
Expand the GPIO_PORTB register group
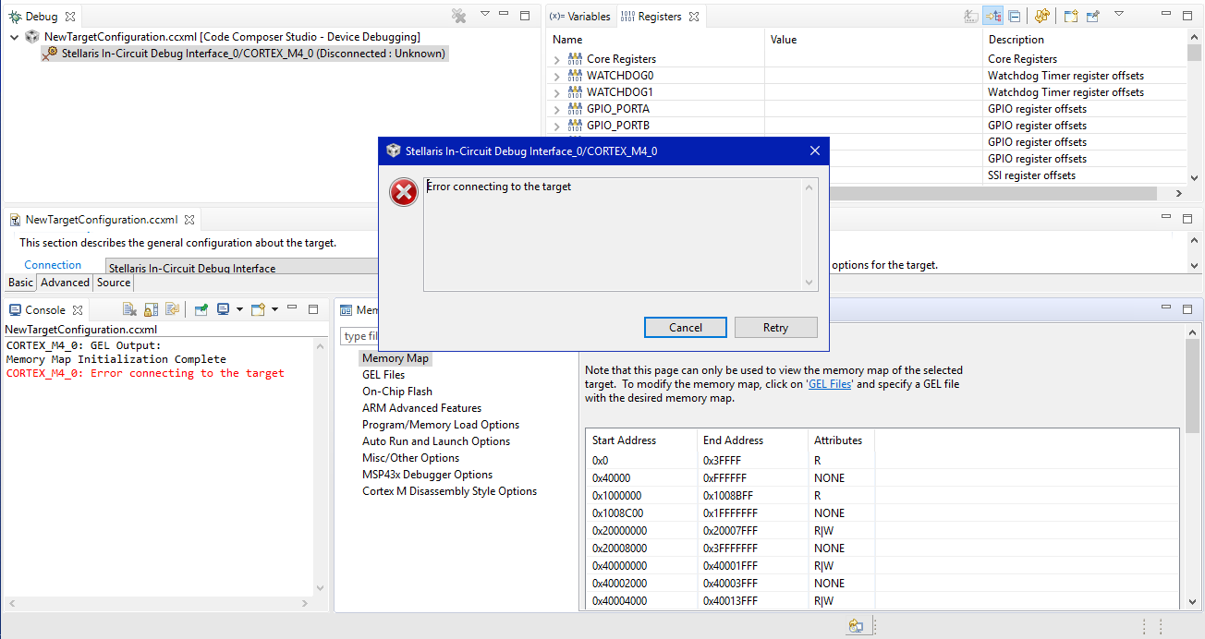(x=556, y=126)
